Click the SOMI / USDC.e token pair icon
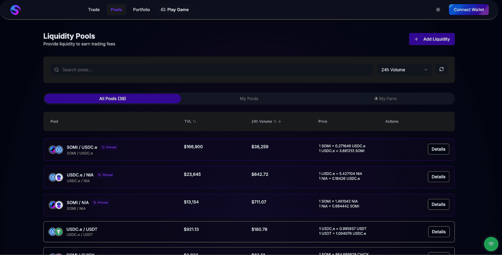502x255 pixels. [x=56, y=150]
